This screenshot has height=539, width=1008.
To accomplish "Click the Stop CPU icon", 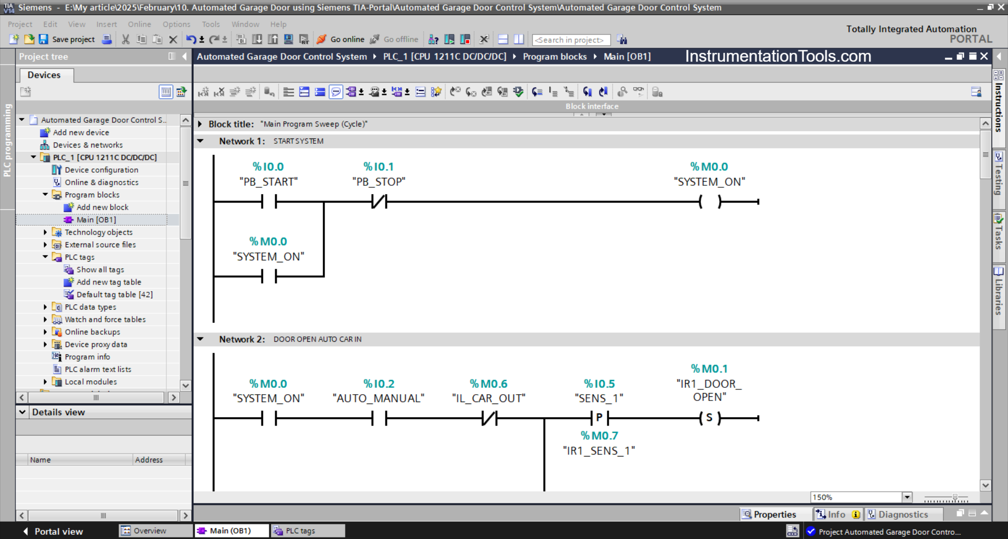I will (x=465, y=39).
